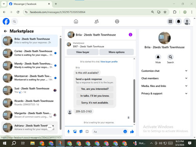Image resolution: width=196 pixels, height=147 pixels.
Task: Reload the page with the refresh button
Action: coord(18,12)
